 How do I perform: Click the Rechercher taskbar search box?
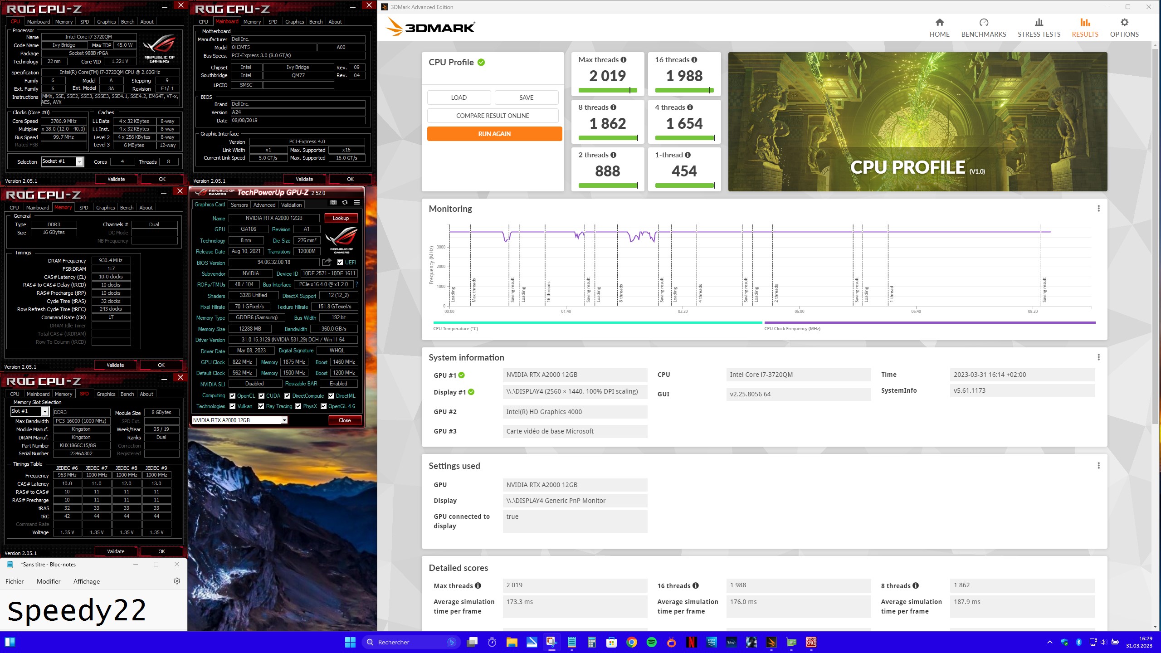point(411,642)
